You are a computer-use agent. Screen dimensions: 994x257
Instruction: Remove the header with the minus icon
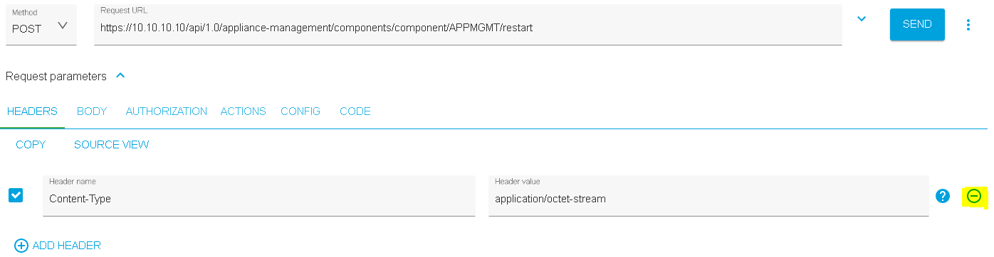tap(974, 196)
